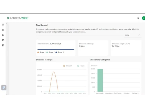Image resolution: width=145 pixels, height=109 pixels.
Task: Toggle the Target series legend
Action: [x=81, y=66]
